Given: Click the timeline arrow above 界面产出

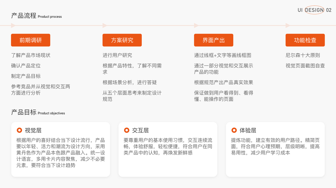Looking at the screenshot, I should pos(196,26).
